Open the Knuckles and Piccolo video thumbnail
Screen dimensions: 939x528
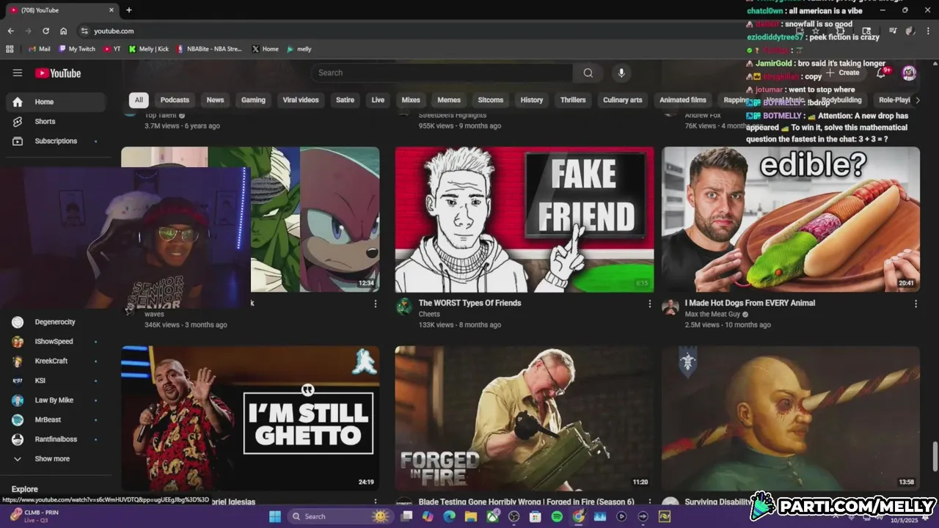[315, 219]
